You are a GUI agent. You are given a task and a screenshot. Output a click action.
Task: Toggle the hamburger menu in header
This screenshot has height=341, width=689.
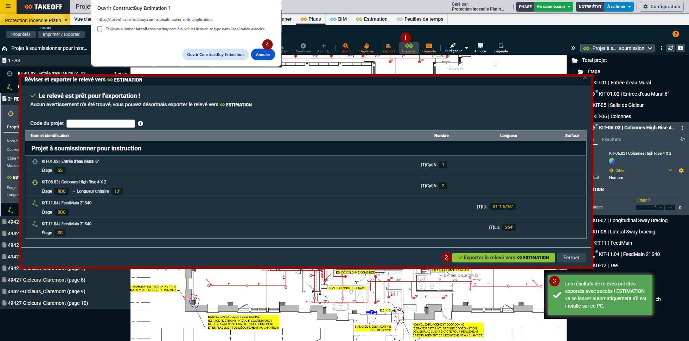coord(8,6)
